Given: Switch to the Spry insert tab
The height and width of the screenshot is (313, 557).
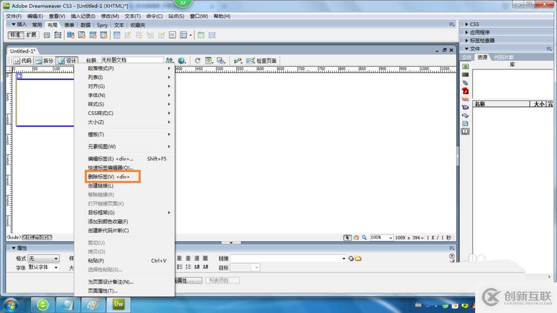Looking at the screenshot, I should (102, 25).
